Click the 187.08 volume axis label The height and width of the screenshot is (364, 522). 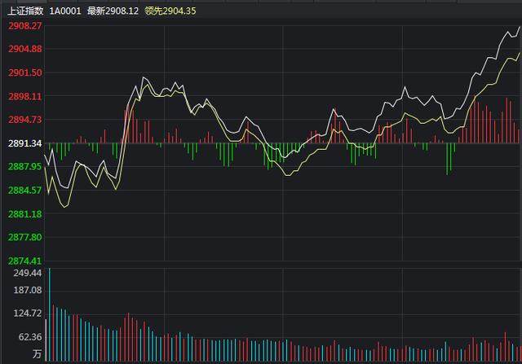pos(28,290)
